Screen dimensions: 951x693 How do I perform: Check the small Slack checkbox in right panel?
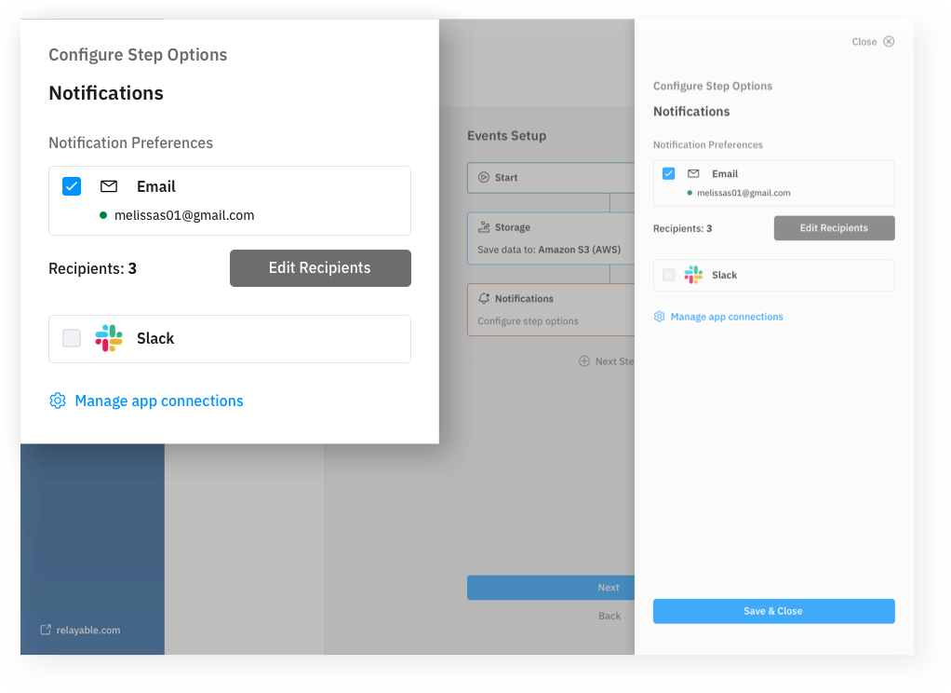[x=668, y=275]
